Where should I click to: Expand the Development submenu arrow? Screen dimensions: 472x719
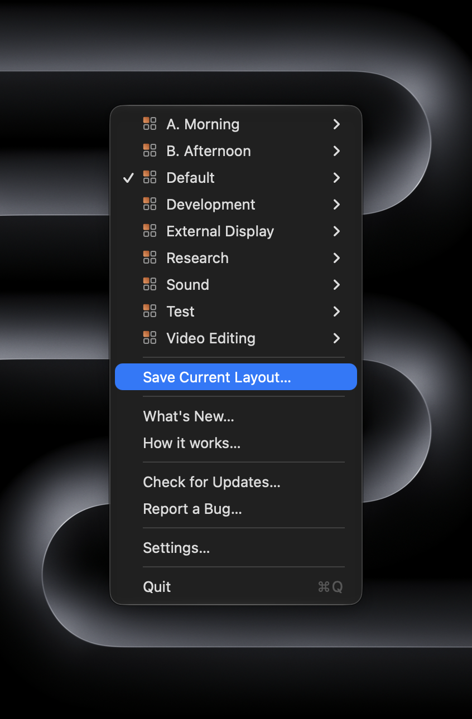[x=336, y=204]
